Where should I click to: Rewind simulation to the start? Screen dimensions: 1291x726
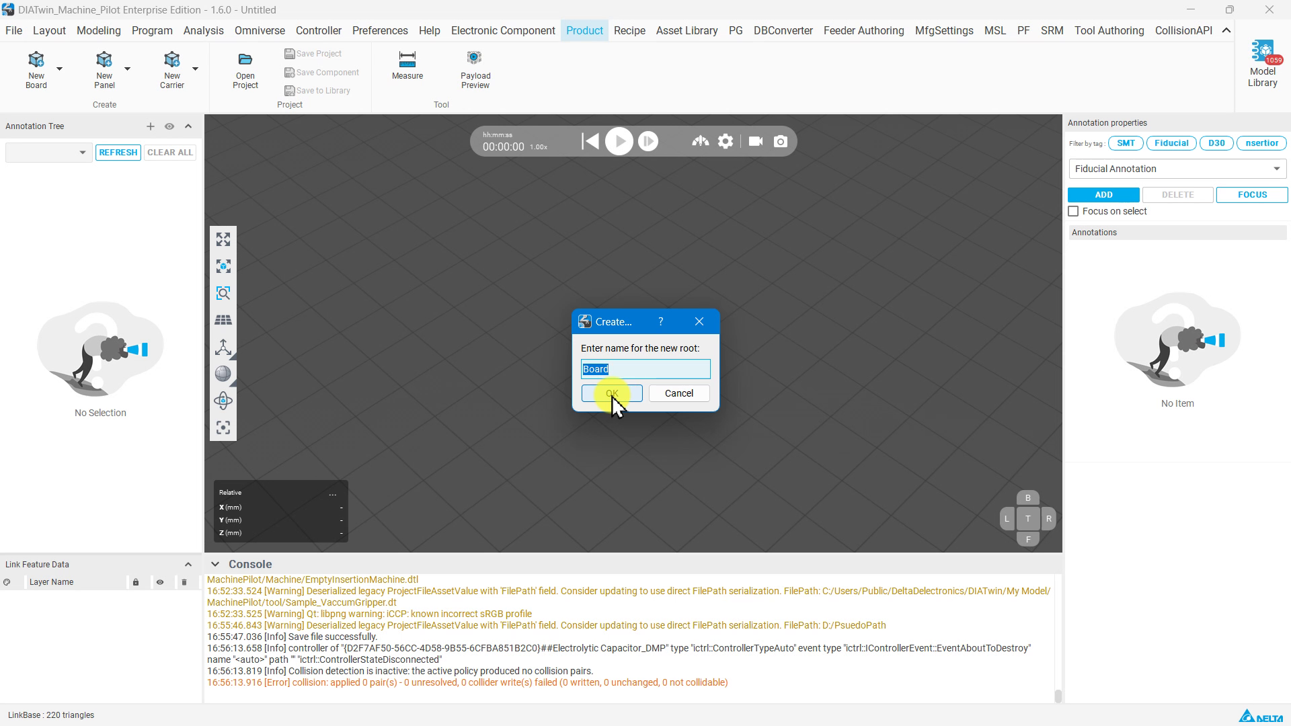590,141
